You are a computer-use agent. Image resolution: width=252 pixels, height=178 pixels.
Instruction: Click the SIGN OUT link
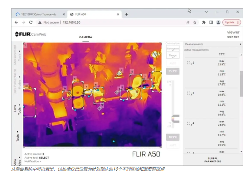(x=233, y=37)
